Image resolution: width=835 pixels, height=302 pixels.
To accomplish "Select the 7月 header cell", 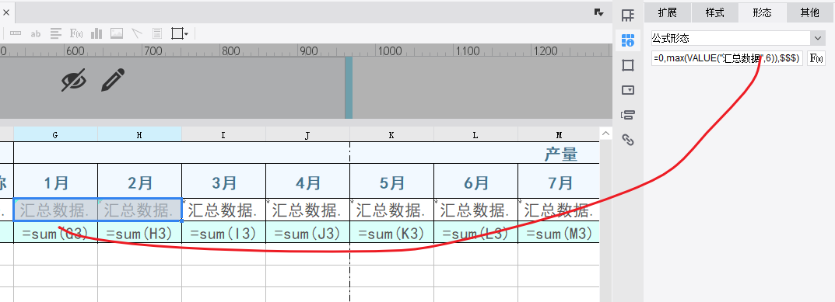I will 559,182.
